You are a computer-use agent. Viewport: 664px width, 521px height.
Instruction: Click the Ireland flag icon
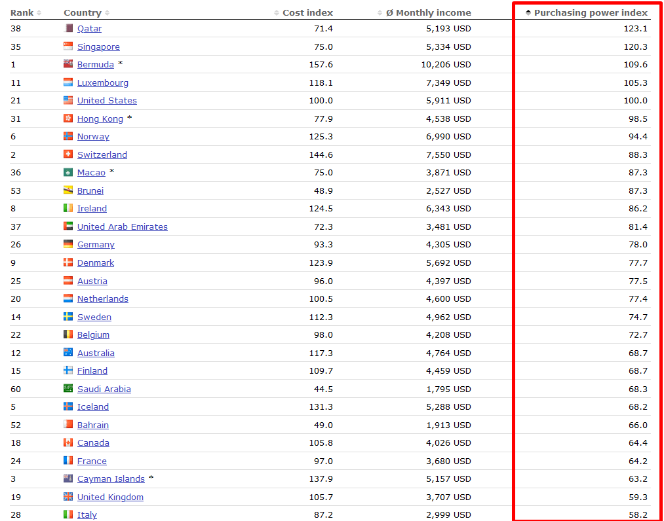click(68, 207)
